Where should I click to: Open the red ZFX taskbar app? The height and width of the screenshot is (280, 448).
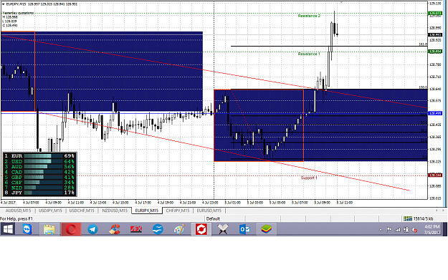click(136, 229)
